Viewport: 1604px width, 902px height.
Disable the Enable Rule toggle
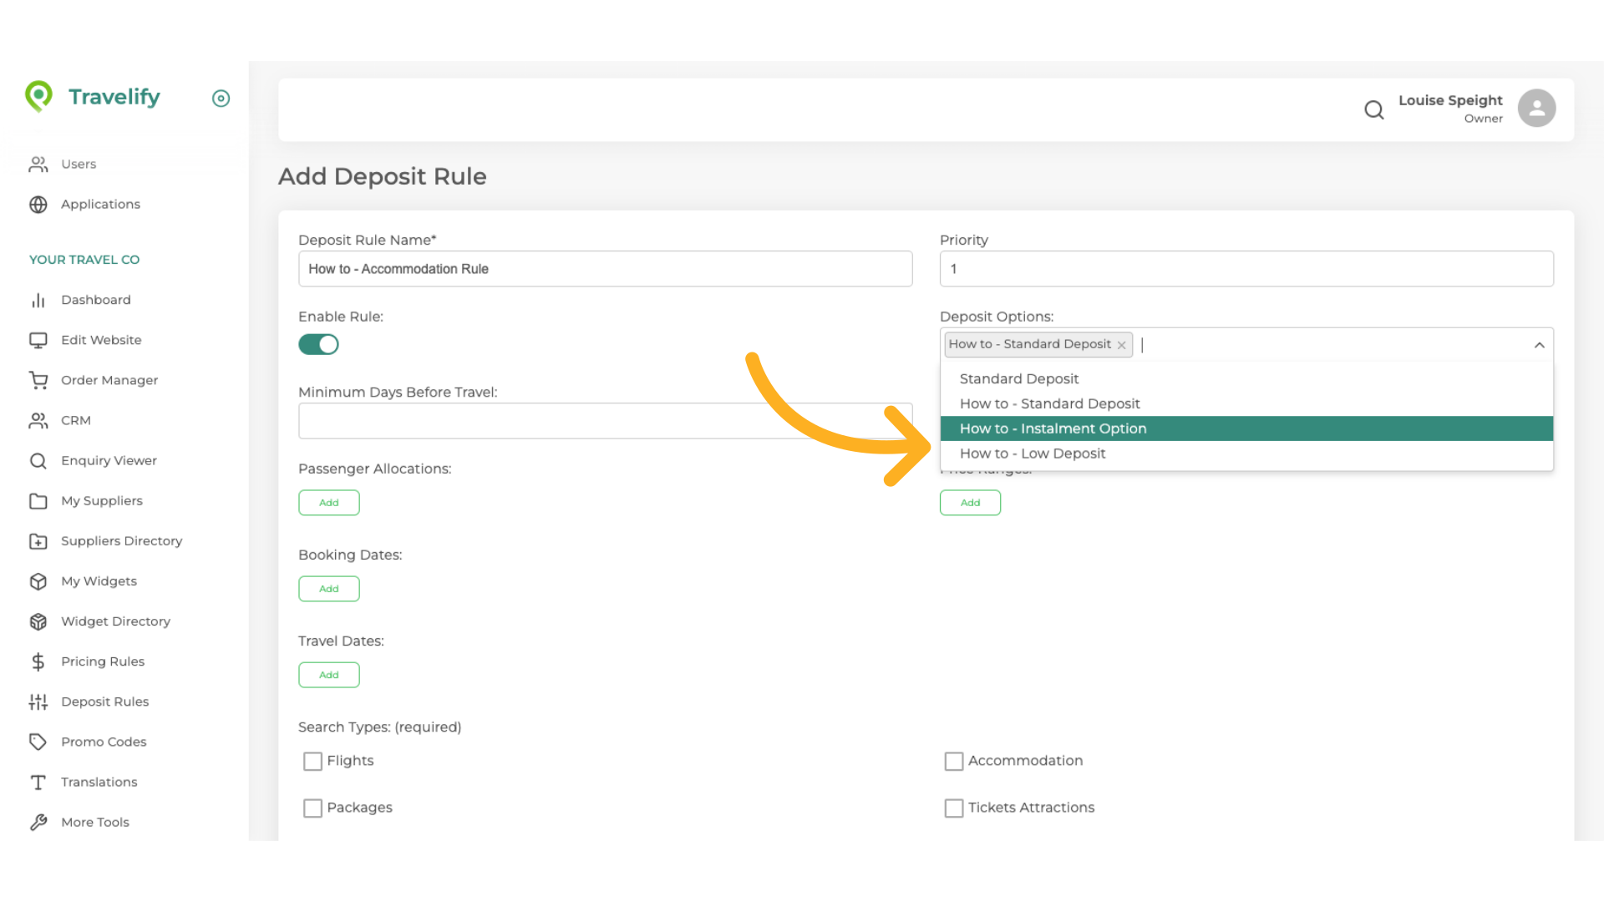click(x=318, y=344)
